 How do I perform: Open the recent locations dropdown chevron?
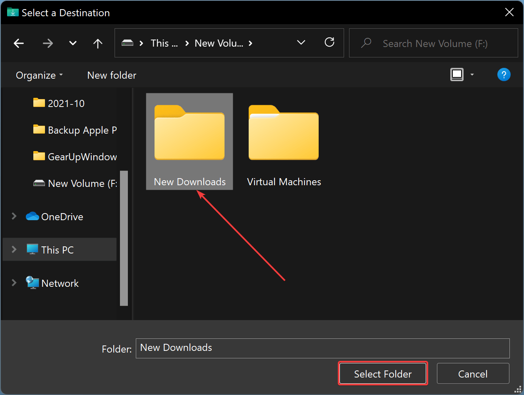pyautogui.click(x=72, y=43)
